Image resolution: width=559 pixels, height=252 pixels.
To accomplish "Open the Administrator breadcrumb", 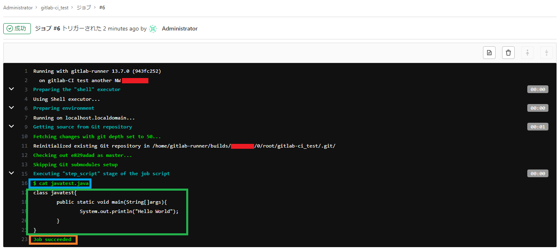I will pos(18,7).
